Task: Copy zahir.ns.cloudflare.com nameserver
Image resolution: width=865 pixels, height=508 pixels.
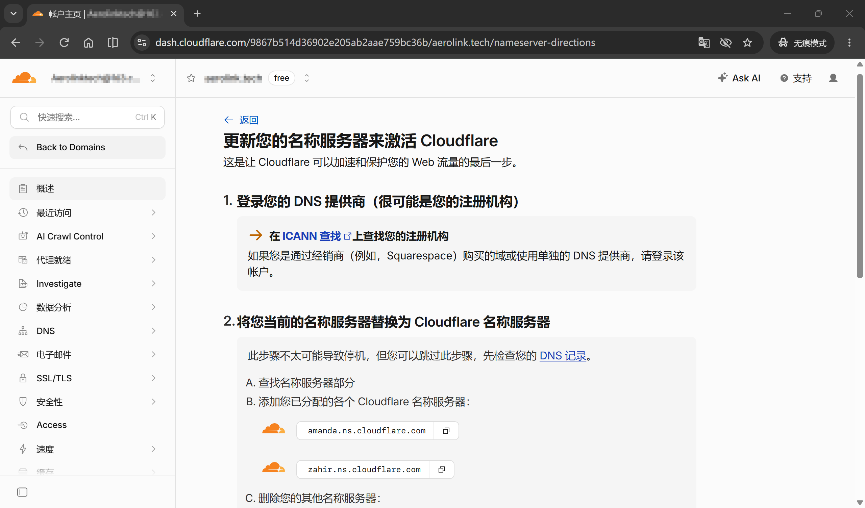Action: pyautogui.click(x=441, y=469)
